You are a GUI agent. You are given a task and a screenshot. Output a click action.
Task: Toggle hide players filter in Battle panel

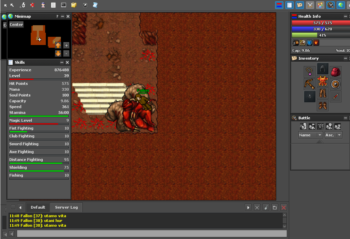click(x=303, y=126)
